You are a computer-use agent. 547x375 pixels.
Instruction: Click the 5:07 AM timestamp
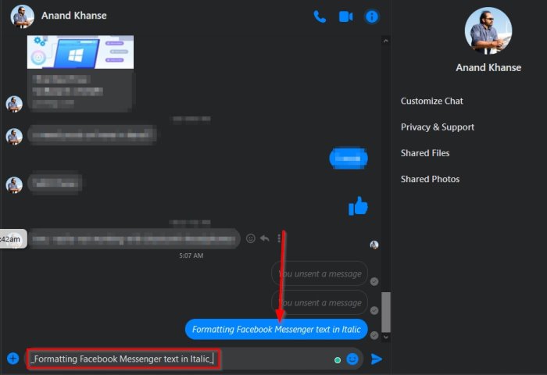coord(191,255)
